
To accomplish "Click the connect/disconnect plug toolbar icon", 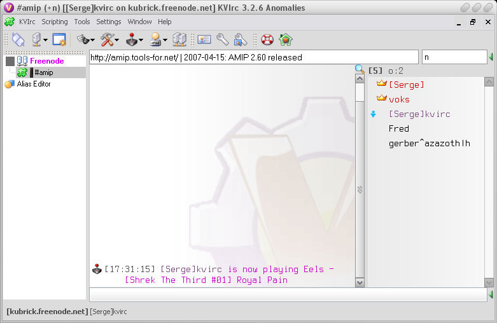I will pos(18,40).
